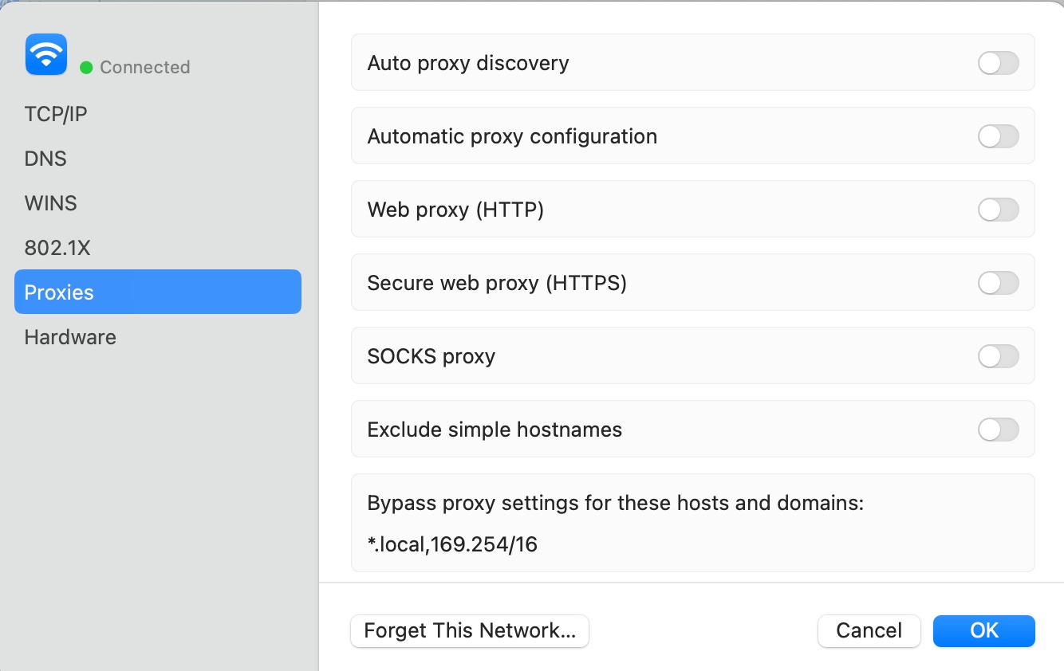The image size is (1064, 671).
Task: Click the Forget This Network button
Action: [469, 631]
